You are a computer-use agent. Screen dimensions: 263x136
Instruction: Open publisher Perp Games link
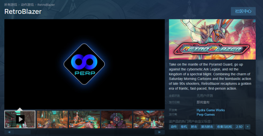206,114
